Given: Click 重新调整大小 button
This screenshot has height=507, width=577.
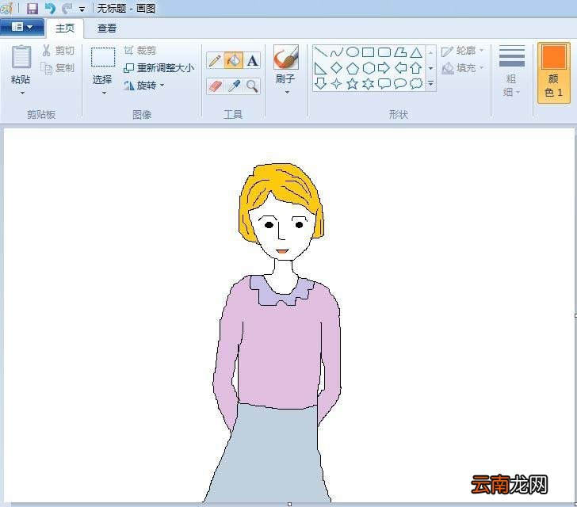Looking at the screenshot, I should (x=159, y=68).
